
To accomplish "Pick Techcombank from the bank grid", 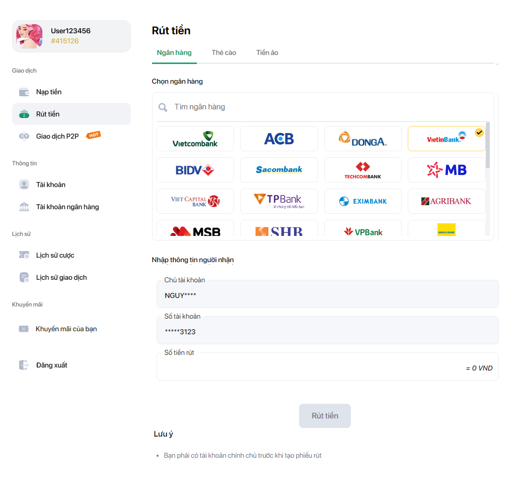I will click(362, 170).
